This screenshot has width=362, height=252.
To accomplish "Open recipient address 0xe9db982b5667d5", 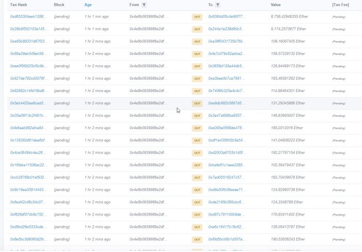I will coord(226,103).
